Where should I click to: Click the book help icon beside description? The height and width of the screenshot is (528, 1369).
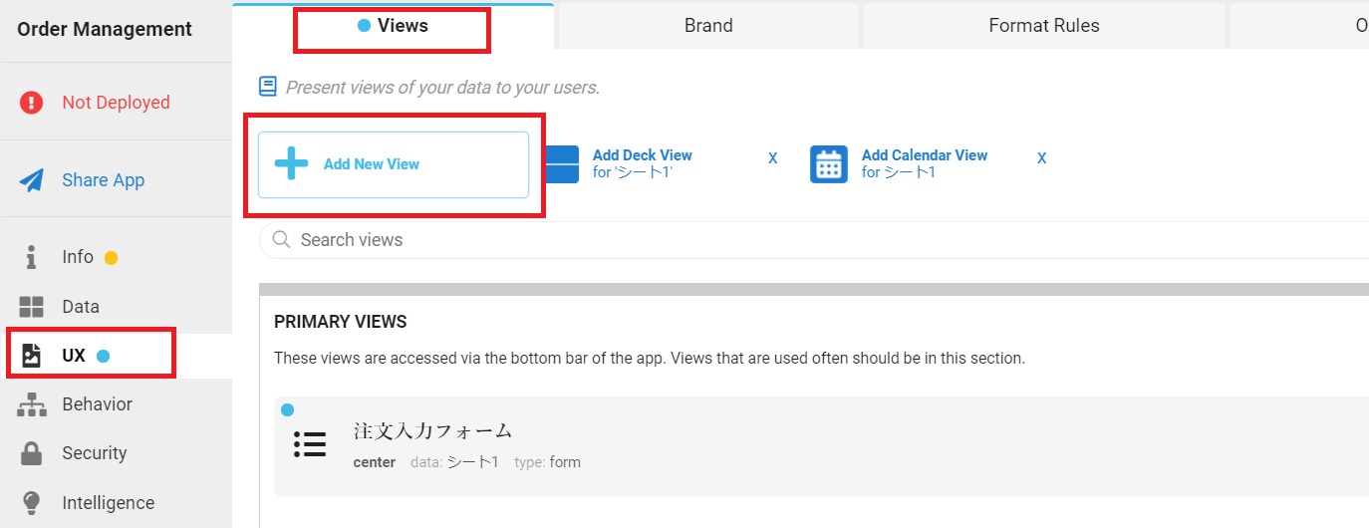pyautogui.click(x=267, y=87)
